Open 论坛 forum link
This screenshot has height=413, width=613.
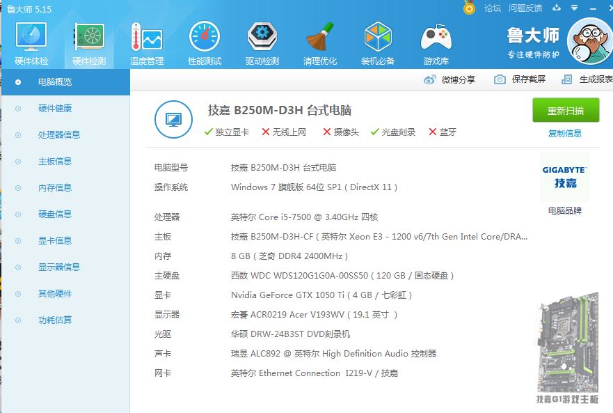[492, 8]
